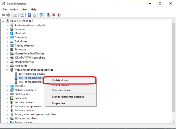The width and height of the screenshot is (176, 129).
Task: Collapse Mice and other pointing devices
Action: pyautogui.click(x=7, y=70)
